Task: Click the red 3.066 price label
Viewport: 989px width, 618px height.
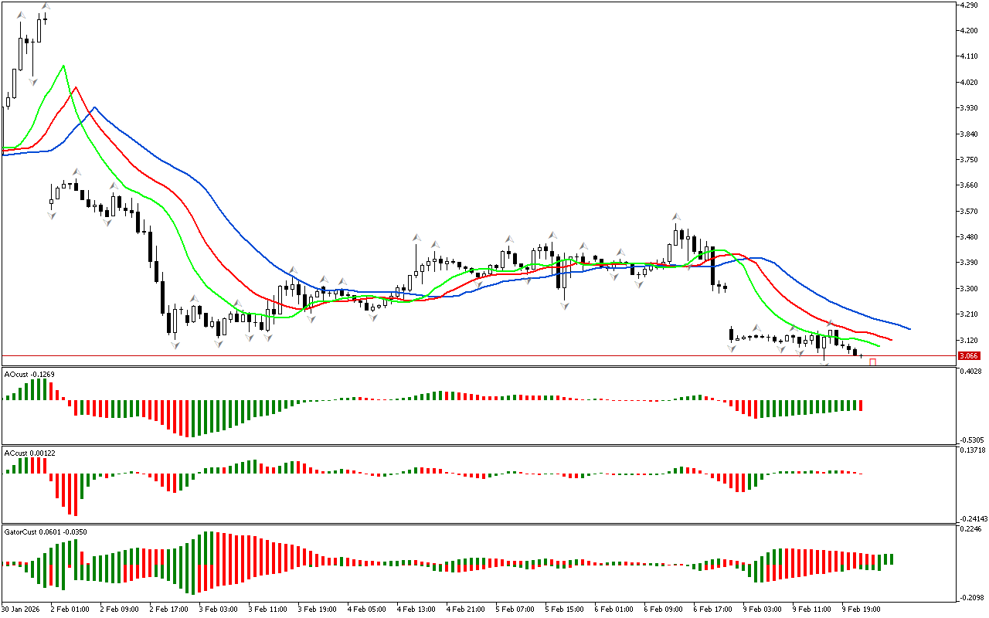Action: click(968, 356)
